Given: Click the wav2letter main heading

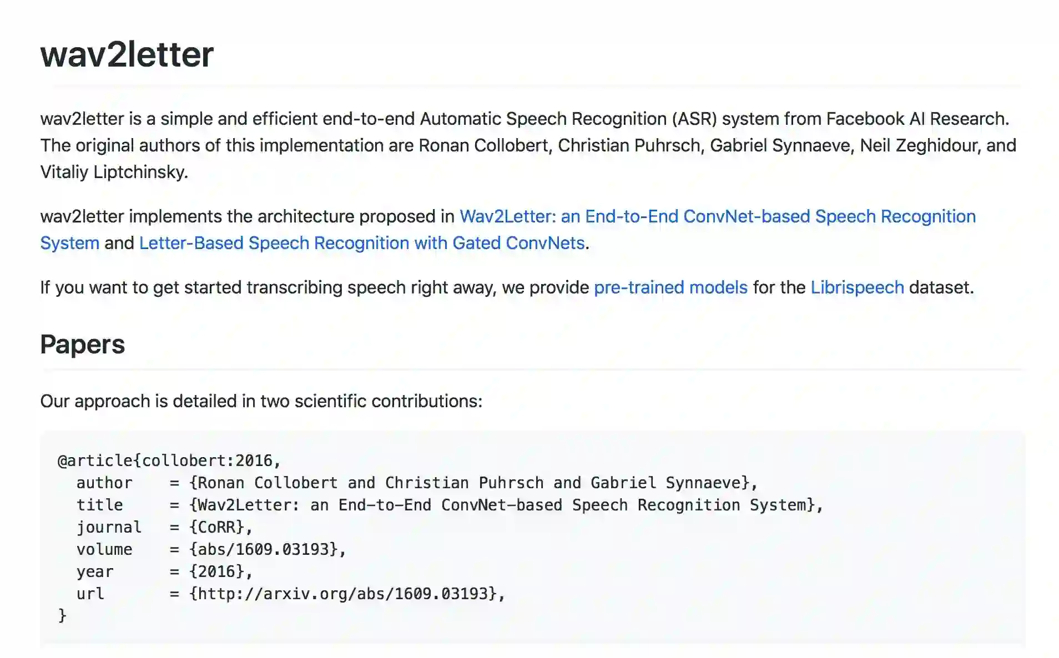Looking at the screenshot, I should click(127, 54).
